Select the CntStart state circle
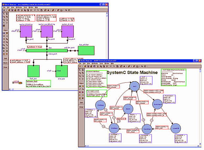This screenshot has height=150, width=204. (114, 128)
